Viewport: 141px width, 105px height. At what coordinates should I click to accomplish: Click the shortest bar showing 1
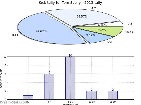coord(28,97)
